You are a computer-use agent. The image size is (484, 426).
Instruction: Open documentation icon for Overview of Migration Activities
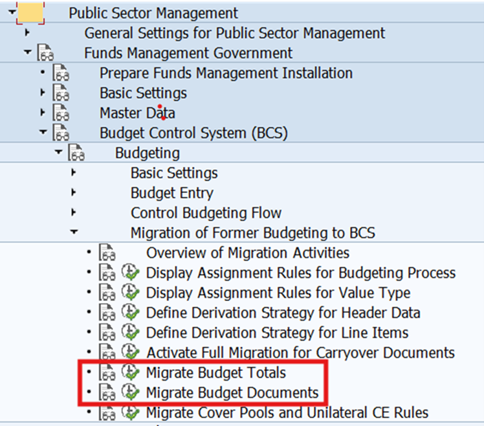(x=106, y=253)
